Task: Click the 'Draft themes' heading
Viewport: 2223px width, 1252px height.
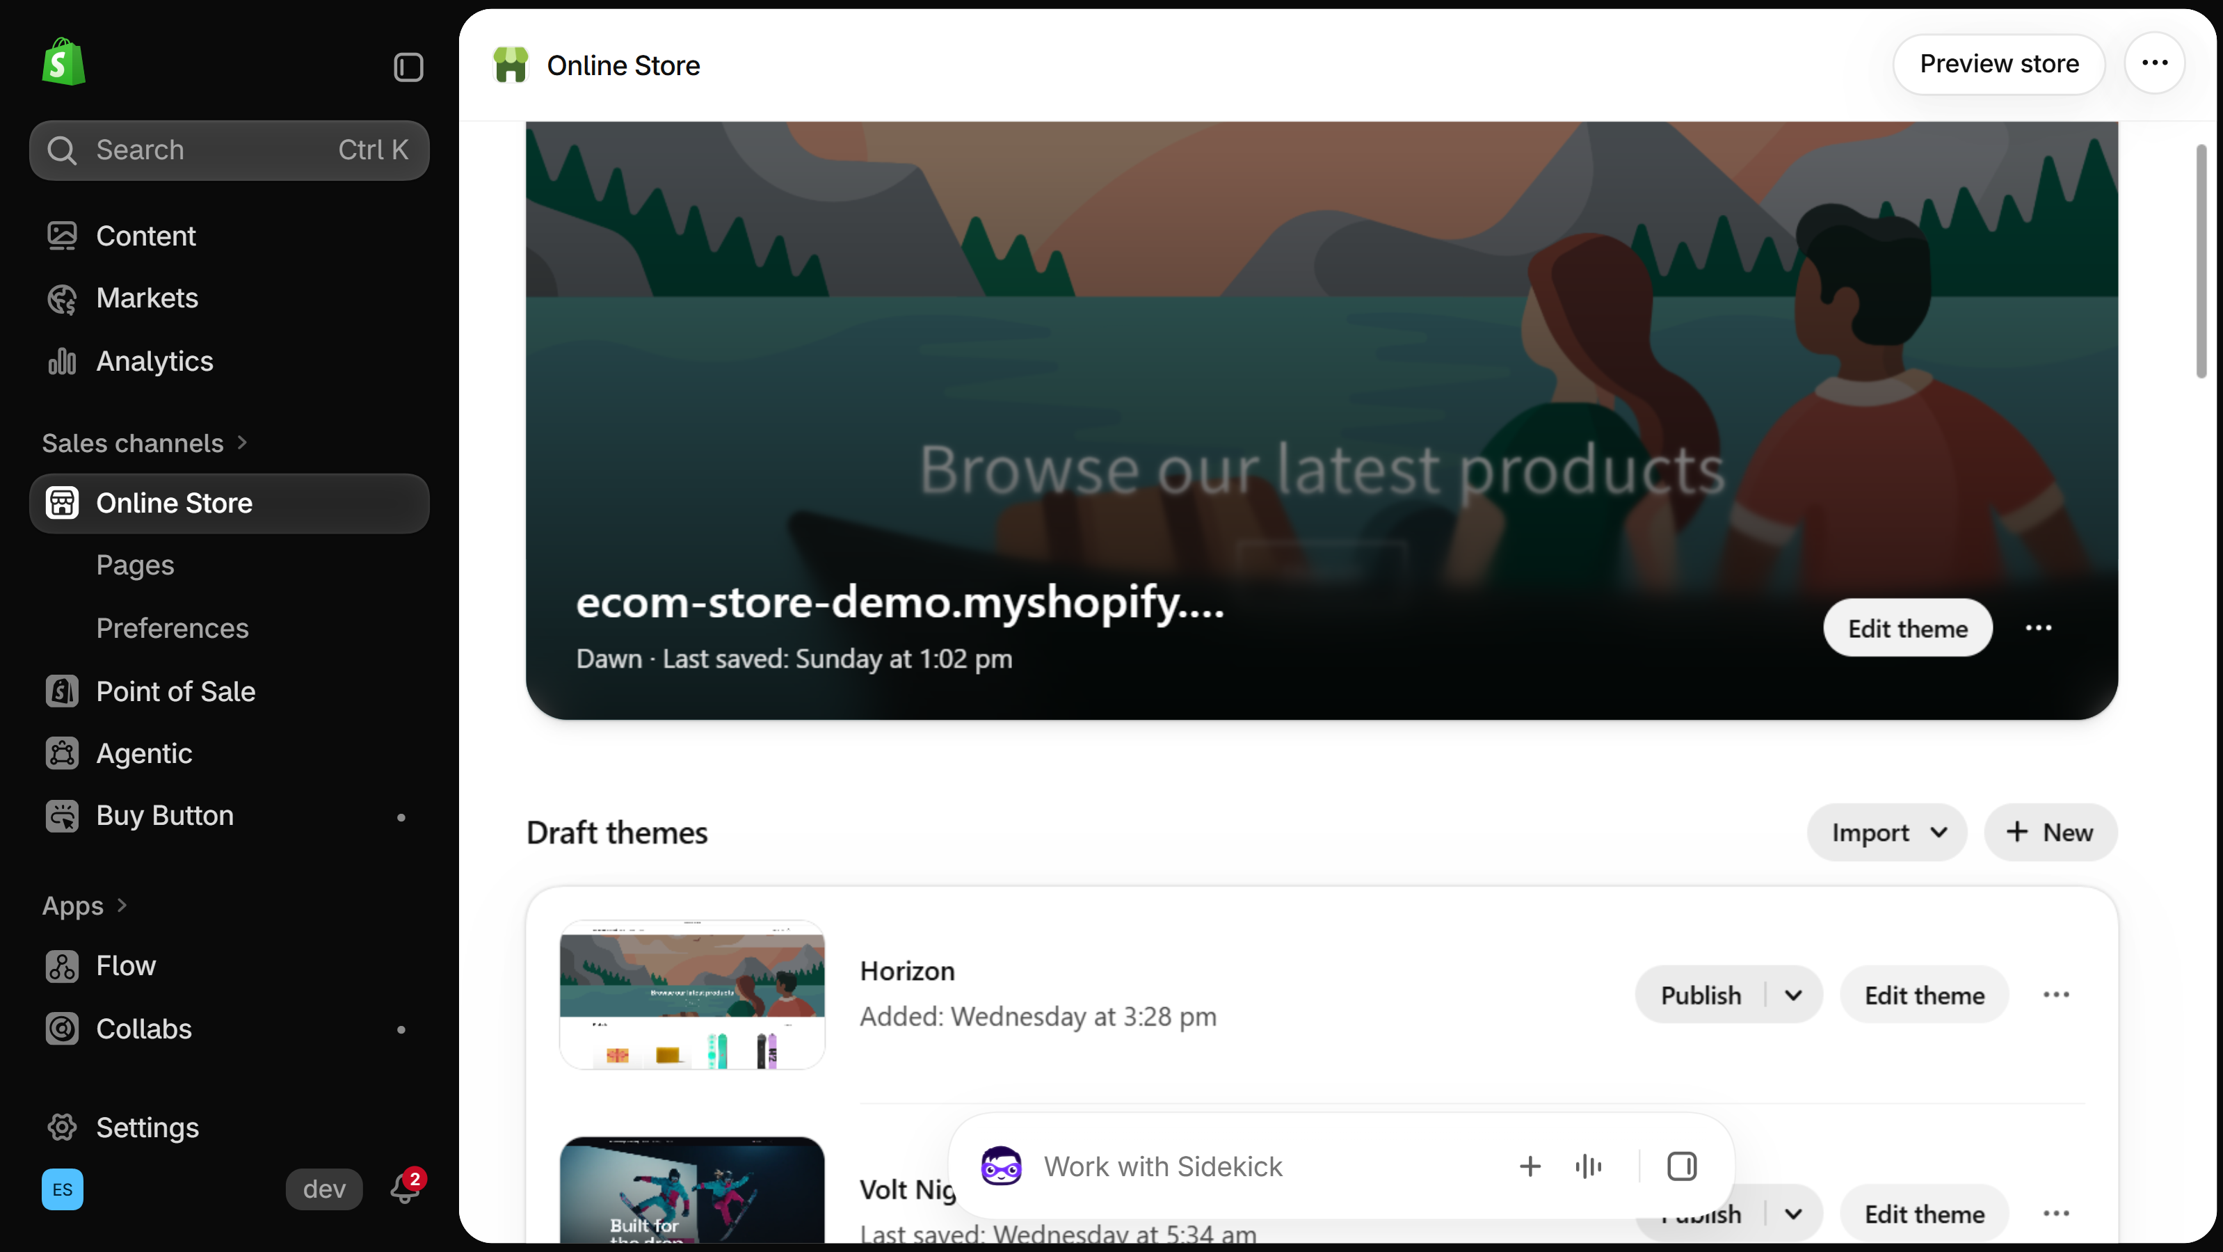Action: tap(617, 833)
